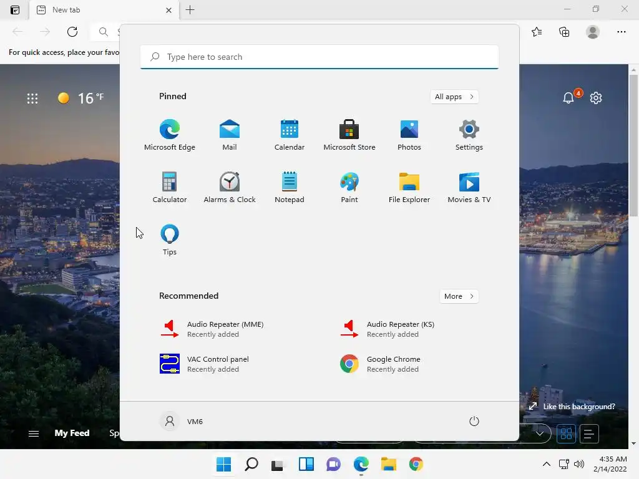Open Edge Collections button
The height and width of the screenshot is (479, 639).
(x=564, y=32)
